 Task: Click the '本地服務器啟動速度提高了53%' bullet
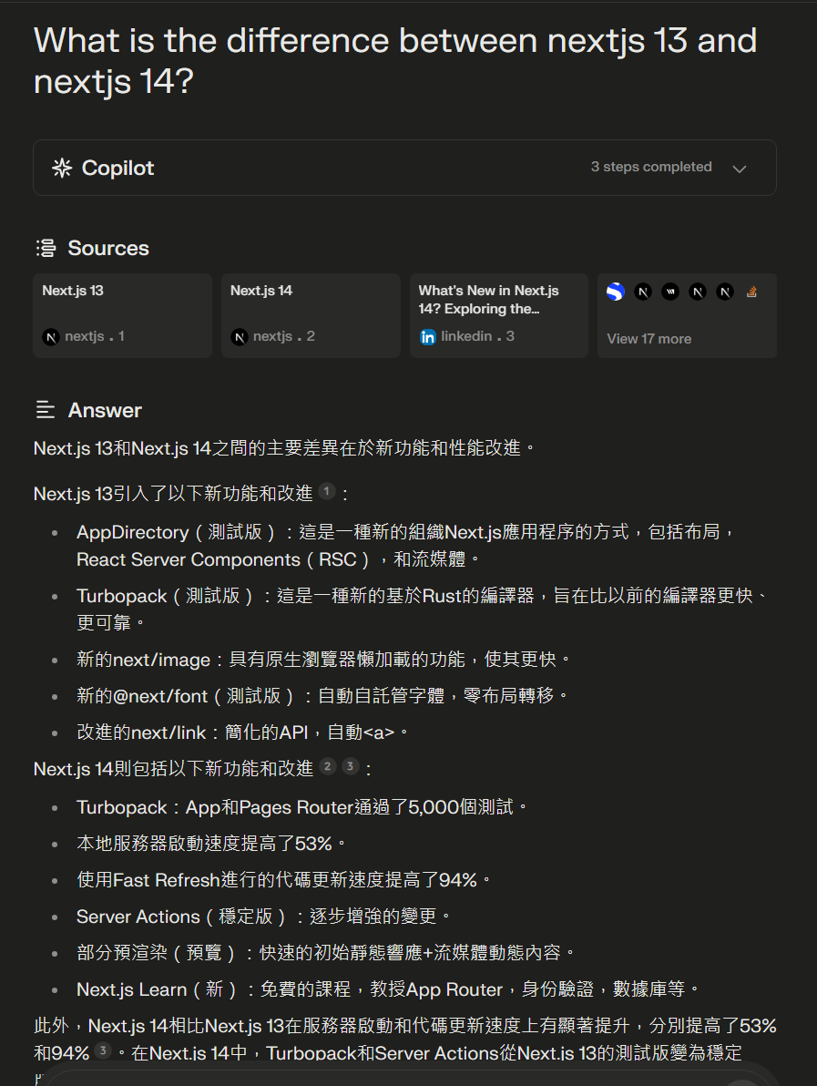pyautogui.click(x=211, y=844)
